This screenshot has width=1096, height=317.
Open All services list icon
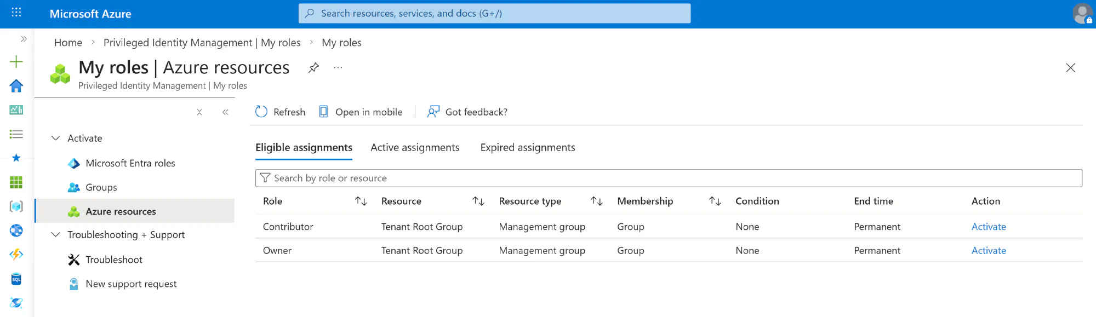pyautogui.click(x=16, y=134)
